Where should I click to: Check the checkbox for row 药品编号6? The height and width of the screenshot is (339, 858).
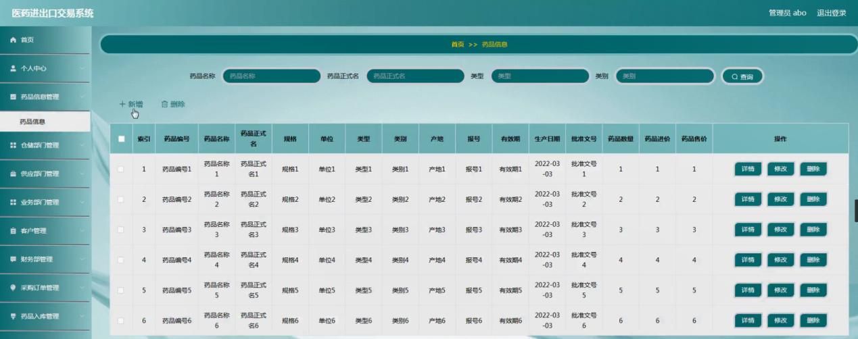click(x=121, y=321)
